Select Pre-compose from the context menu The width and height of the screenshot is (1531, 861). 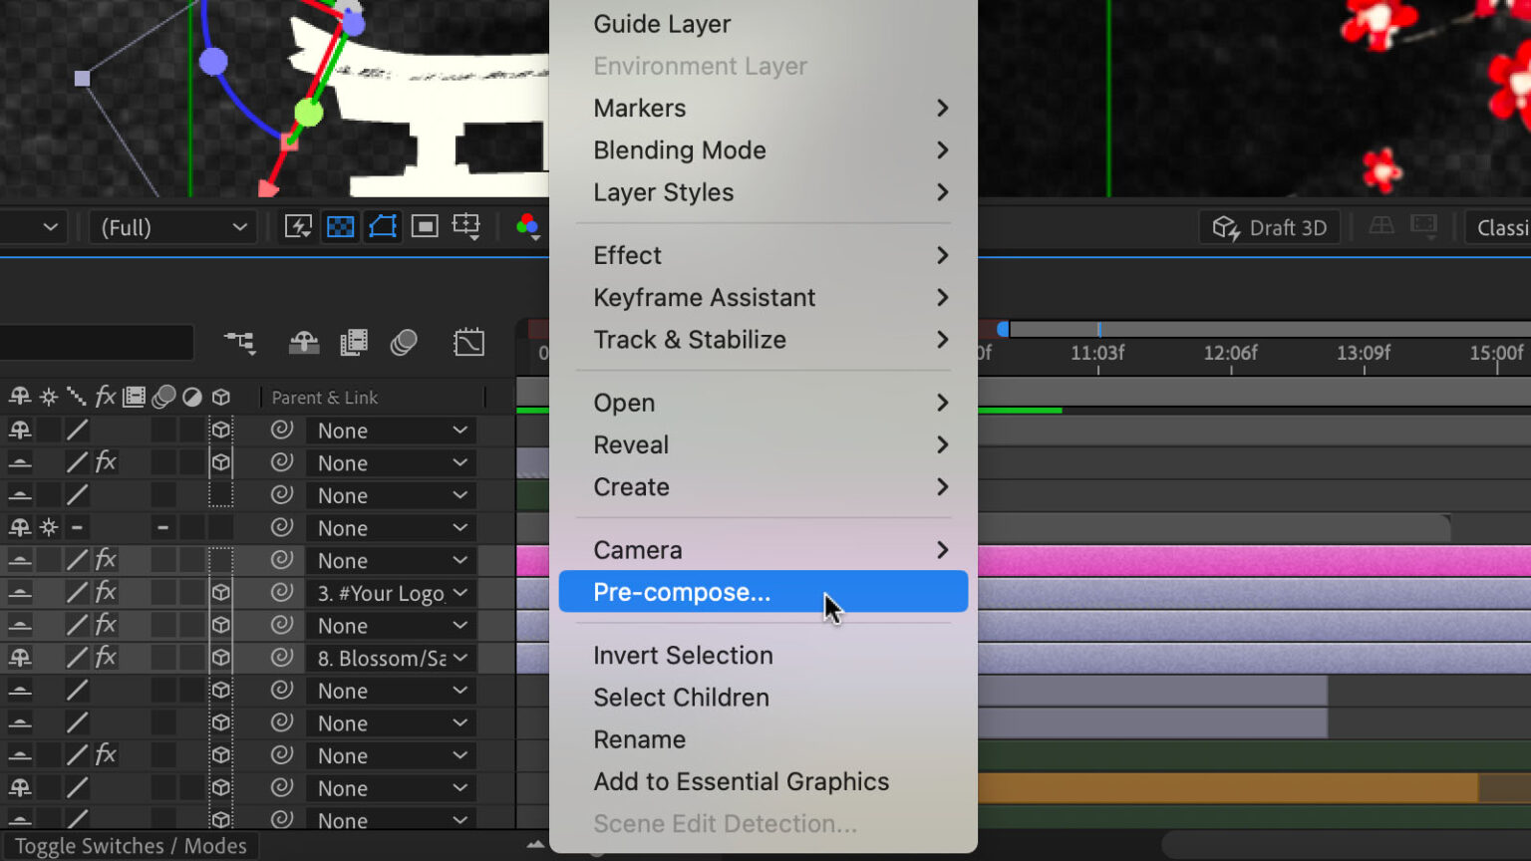click(681, 591)
